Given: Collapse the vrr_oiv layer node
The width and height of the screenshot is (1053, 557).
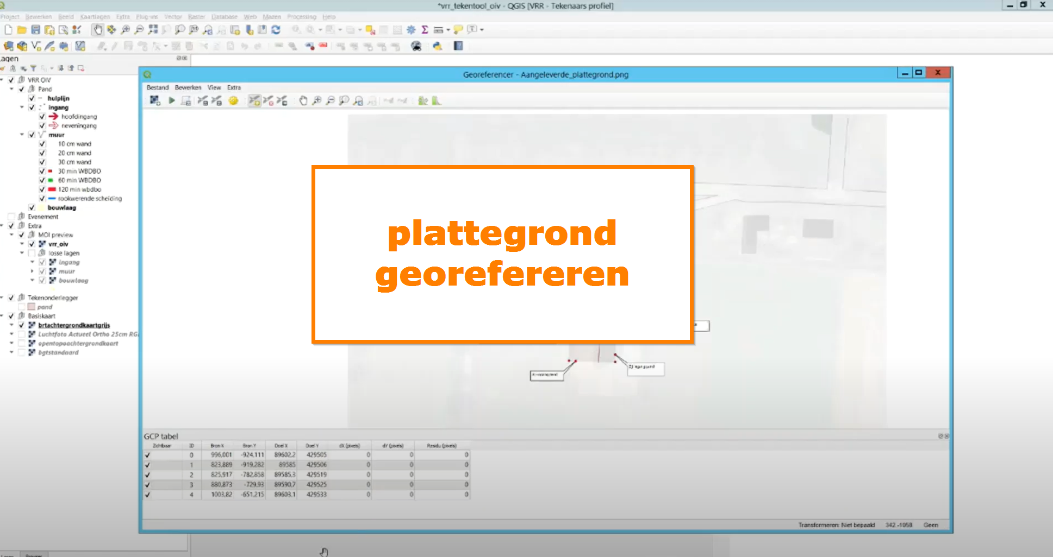Looking at the screenshot, I should [22, 244].
